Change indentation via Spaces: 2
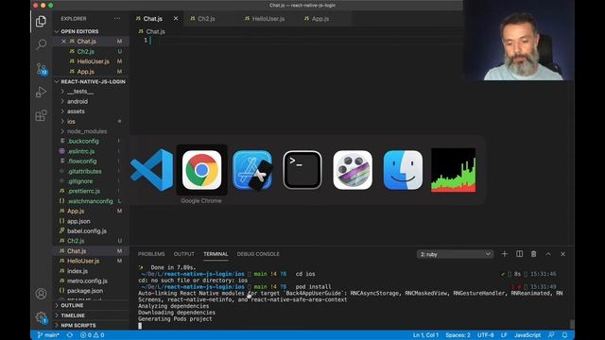605x340 pixels. coord(458,335)
